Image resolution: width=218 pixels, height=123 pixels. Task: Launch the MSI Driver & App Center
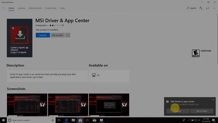click(43, 35)
